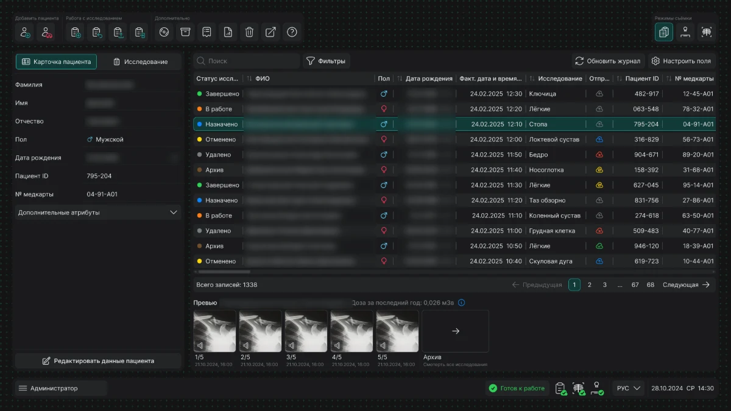Switch to Исследование tab

pyautogui.click(x=140, y=61)
